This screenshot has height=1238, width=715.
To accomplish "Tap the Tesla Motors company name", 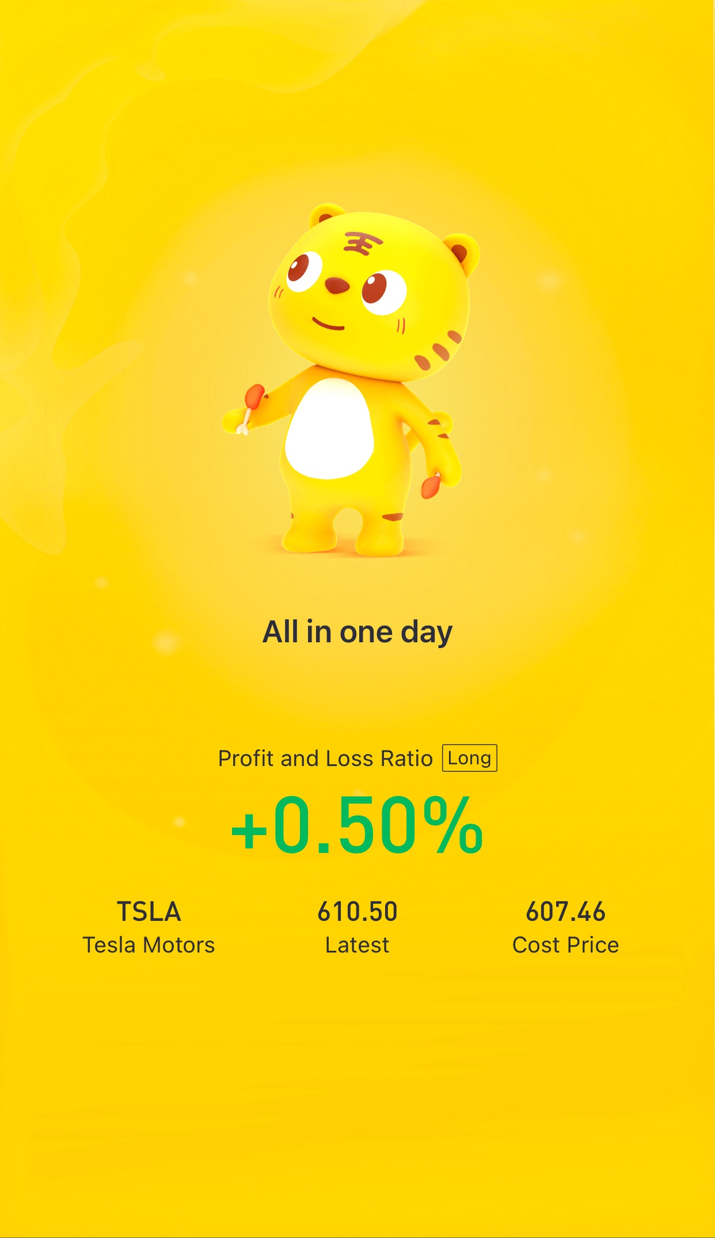I will coord(149,945).
